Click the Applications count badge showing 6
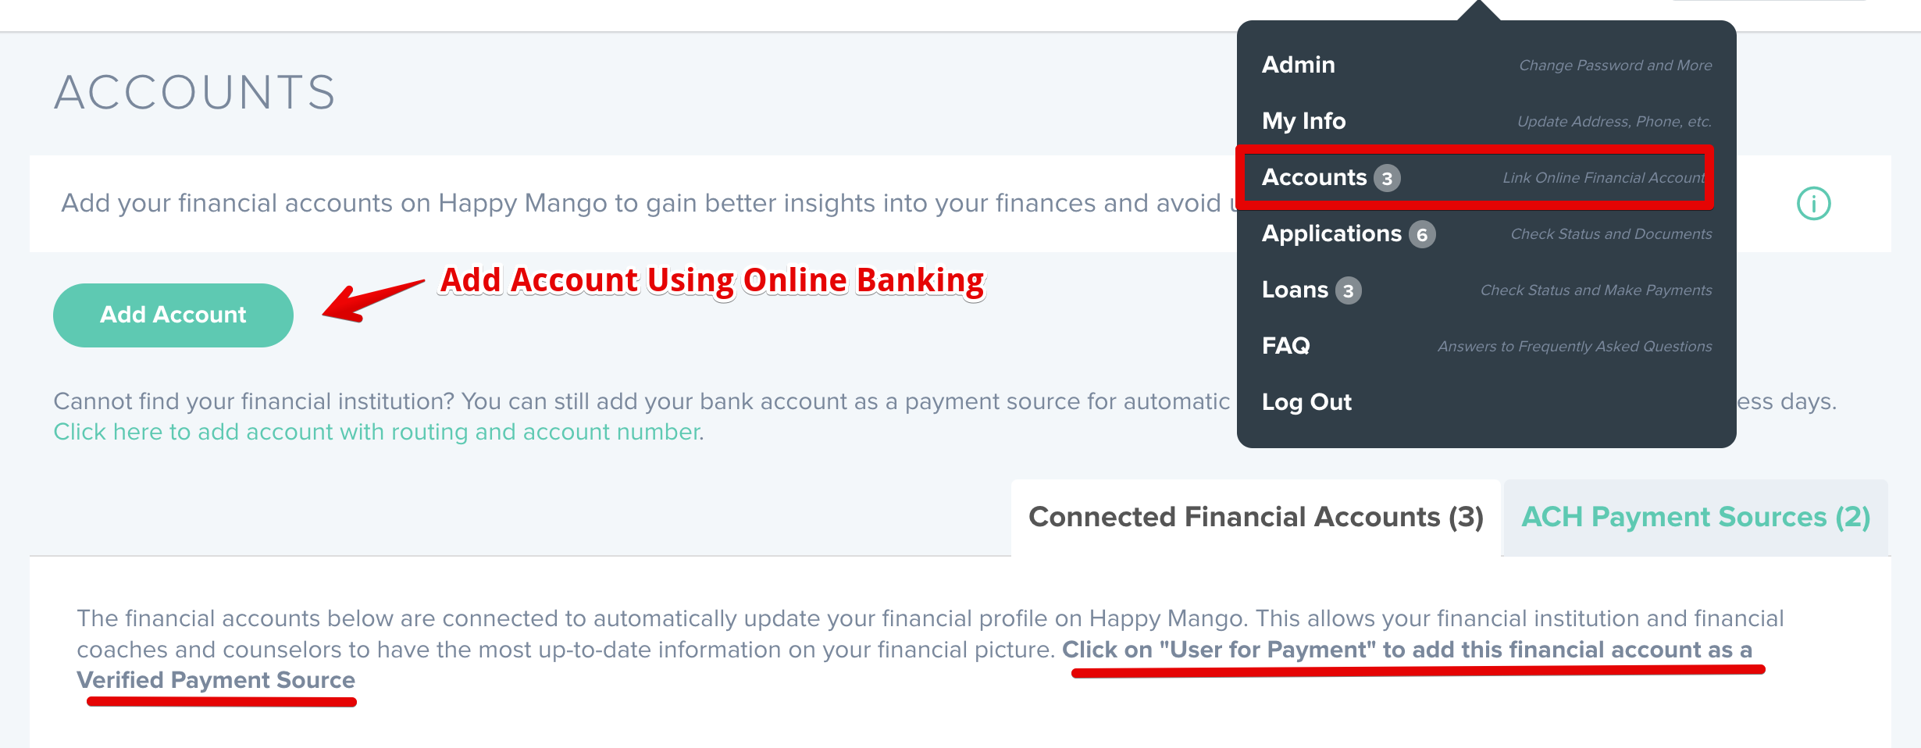 1423,233
